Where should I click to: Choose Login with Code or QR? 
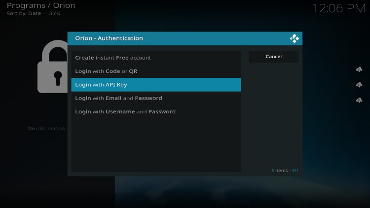[x=156, y=71]
